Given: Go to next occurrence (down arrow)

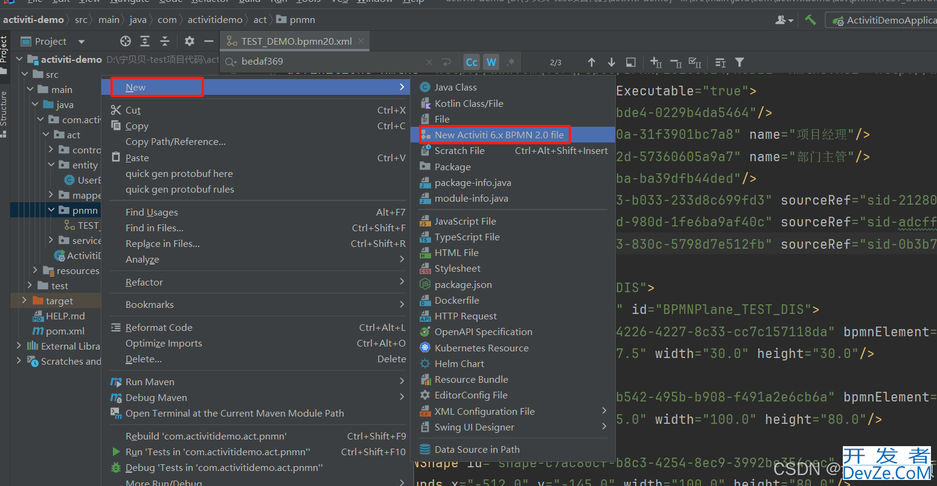Looking at the screenshot, I should (x=612, y=62).
